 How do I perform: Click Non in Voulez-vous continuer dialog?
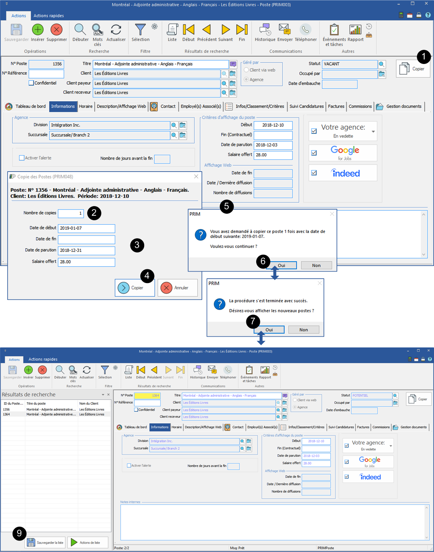pyautogui.click(x=316, y=265)
